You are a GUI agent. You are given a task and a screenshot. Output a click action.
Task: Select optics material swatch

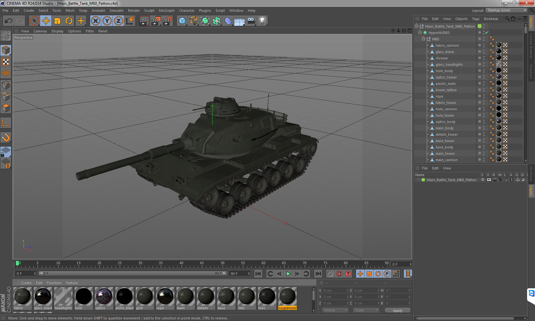pyautogui.click(x=104, y=298)
